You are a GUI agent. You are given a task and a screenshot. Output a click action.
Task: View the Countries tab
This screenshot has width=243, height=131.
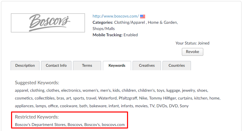(x=177, y=65)
